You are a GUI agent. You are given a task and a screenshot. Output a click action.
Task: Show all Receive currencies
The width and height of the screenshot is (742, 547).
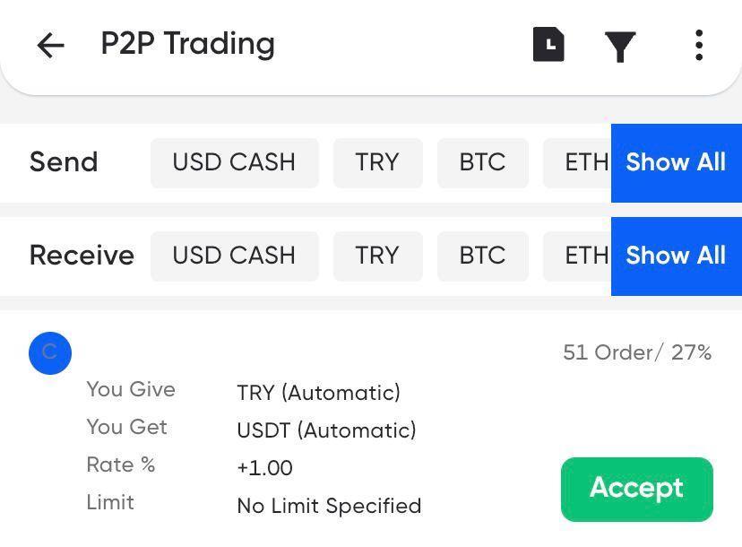point(676,256)
